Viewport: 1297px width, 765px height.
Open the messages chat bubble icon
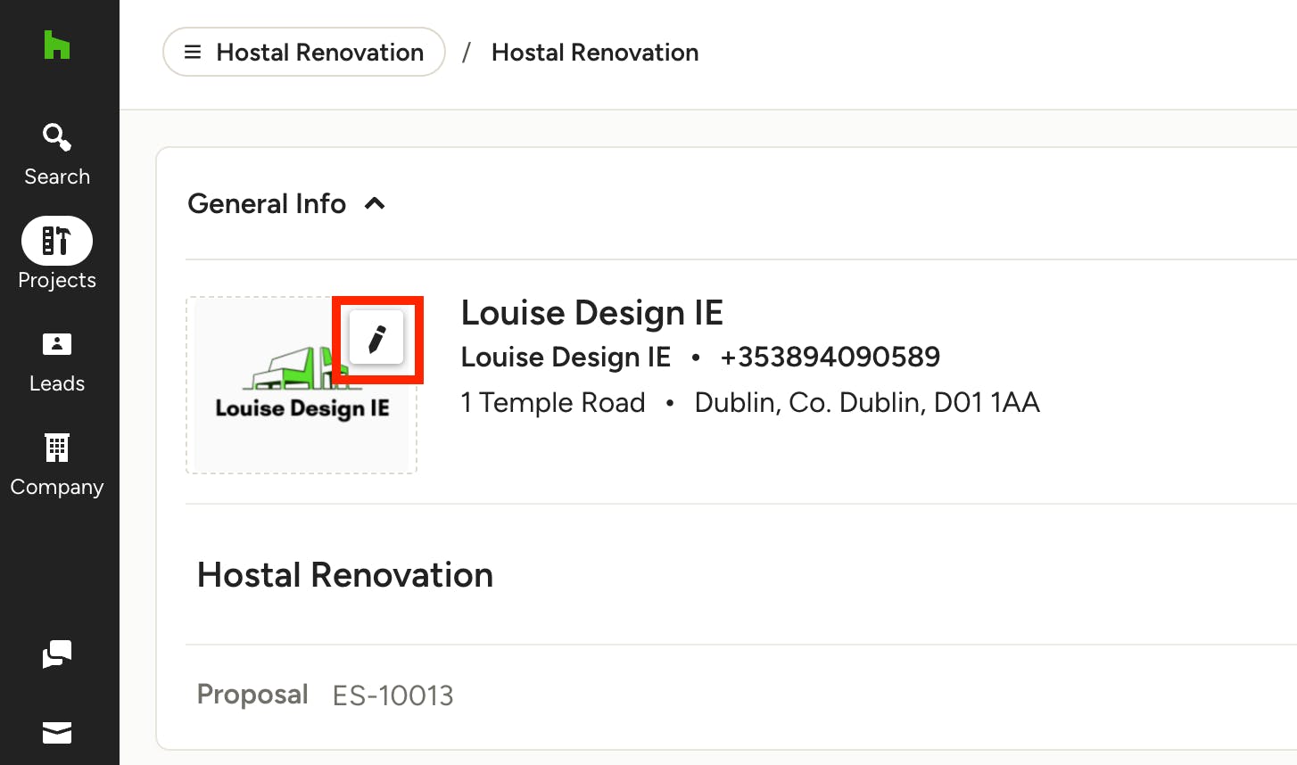coord(57,654)
